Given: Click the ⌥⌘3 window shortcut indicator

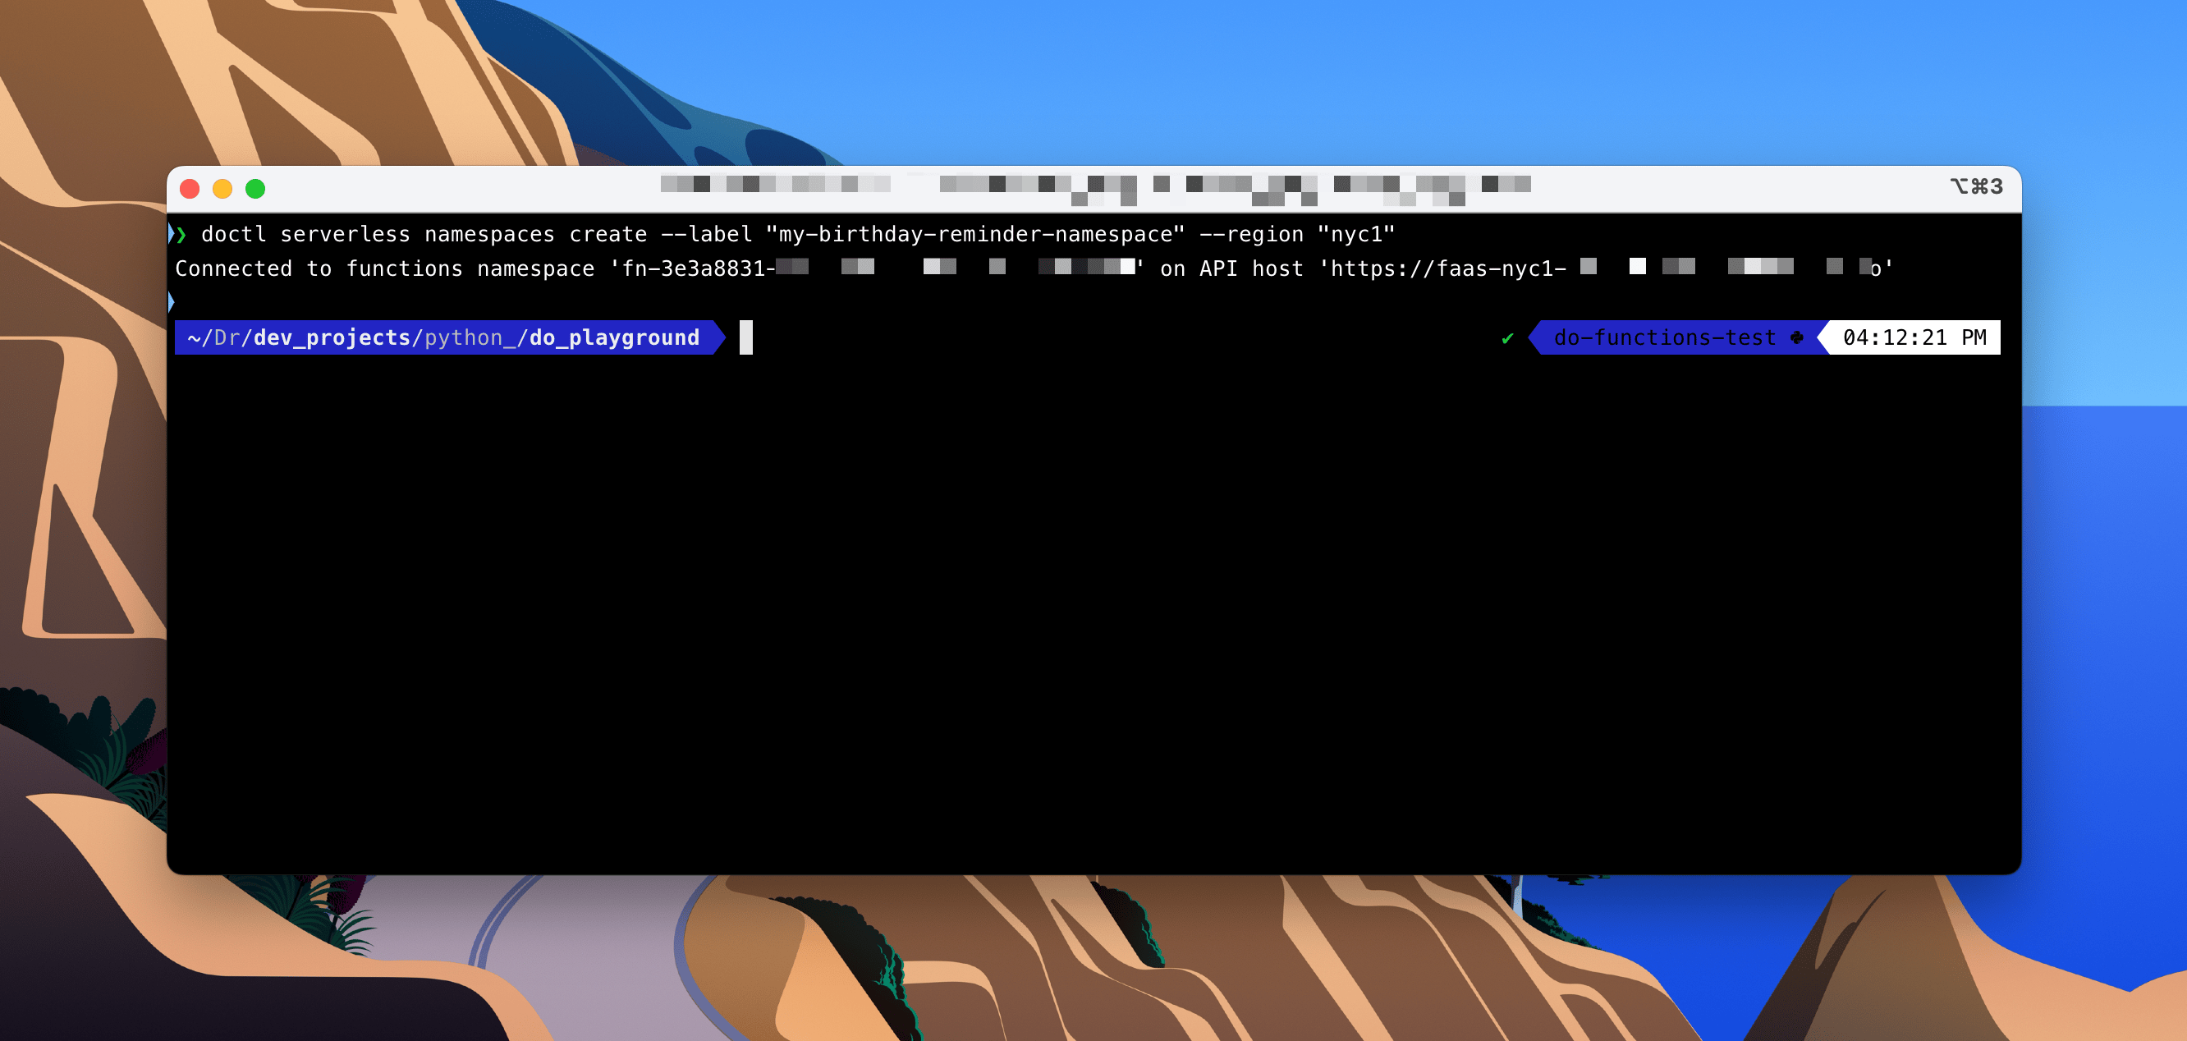Looking at the screenshot, I should coord(1975,187).
